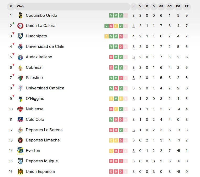Image resolution: width=200 pixels, height=177 pixels.
Task: Click the Unión La Calera crest icon
Action: [x=20, y=26]
